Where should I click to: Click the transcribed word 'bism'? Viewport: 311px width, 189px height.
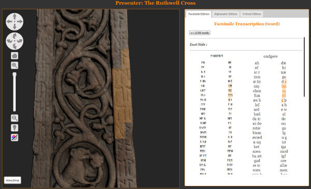click(x=257, y=133)
